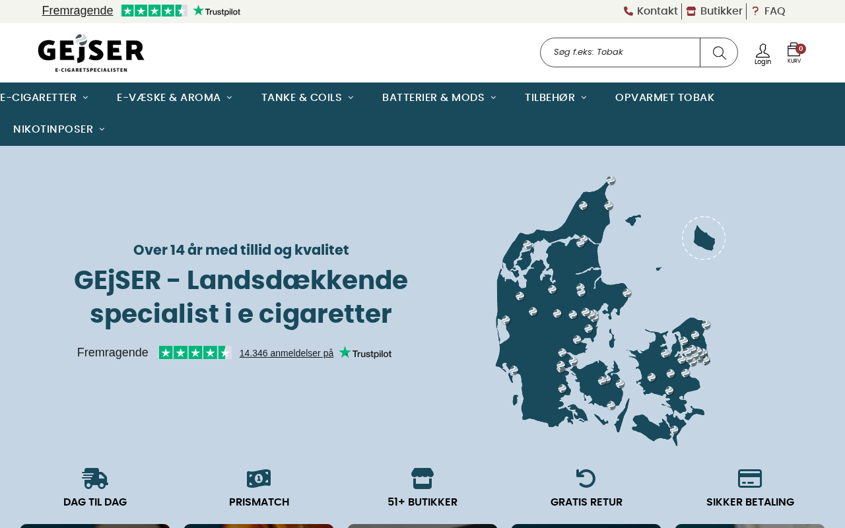Click the SIKKER BETALING label

[750, 502]
